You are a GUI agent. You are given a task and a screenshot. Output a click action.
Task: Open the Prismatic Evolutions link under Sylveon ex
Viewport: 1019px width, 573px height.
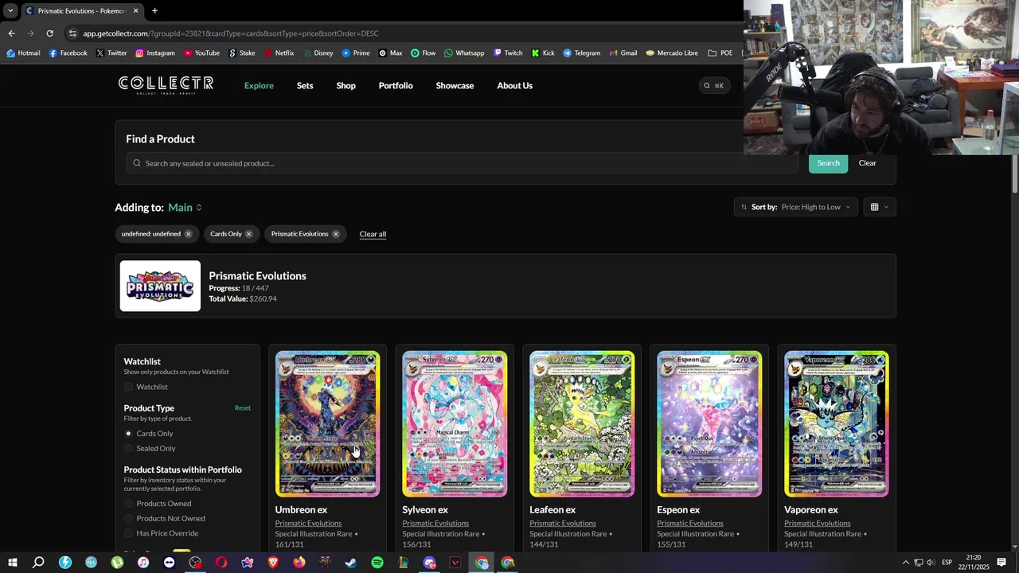pyautogui.click(x=435, y=523)
